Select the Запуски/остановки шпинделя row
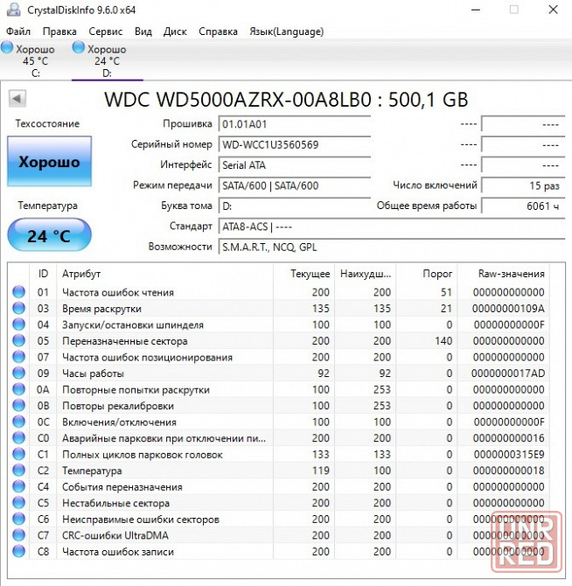Image resolution: width=572 pixels, height=586 pixels. pos(278,324)
